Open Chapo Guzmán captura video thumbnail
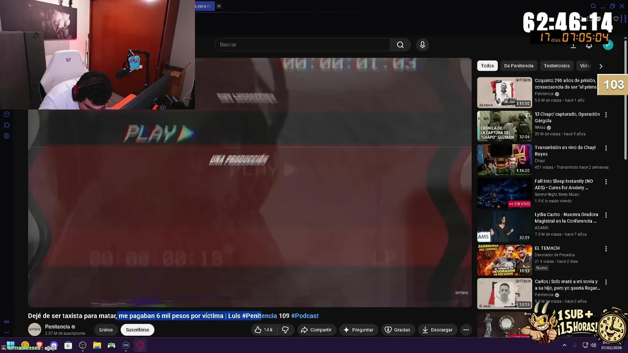 504,126
